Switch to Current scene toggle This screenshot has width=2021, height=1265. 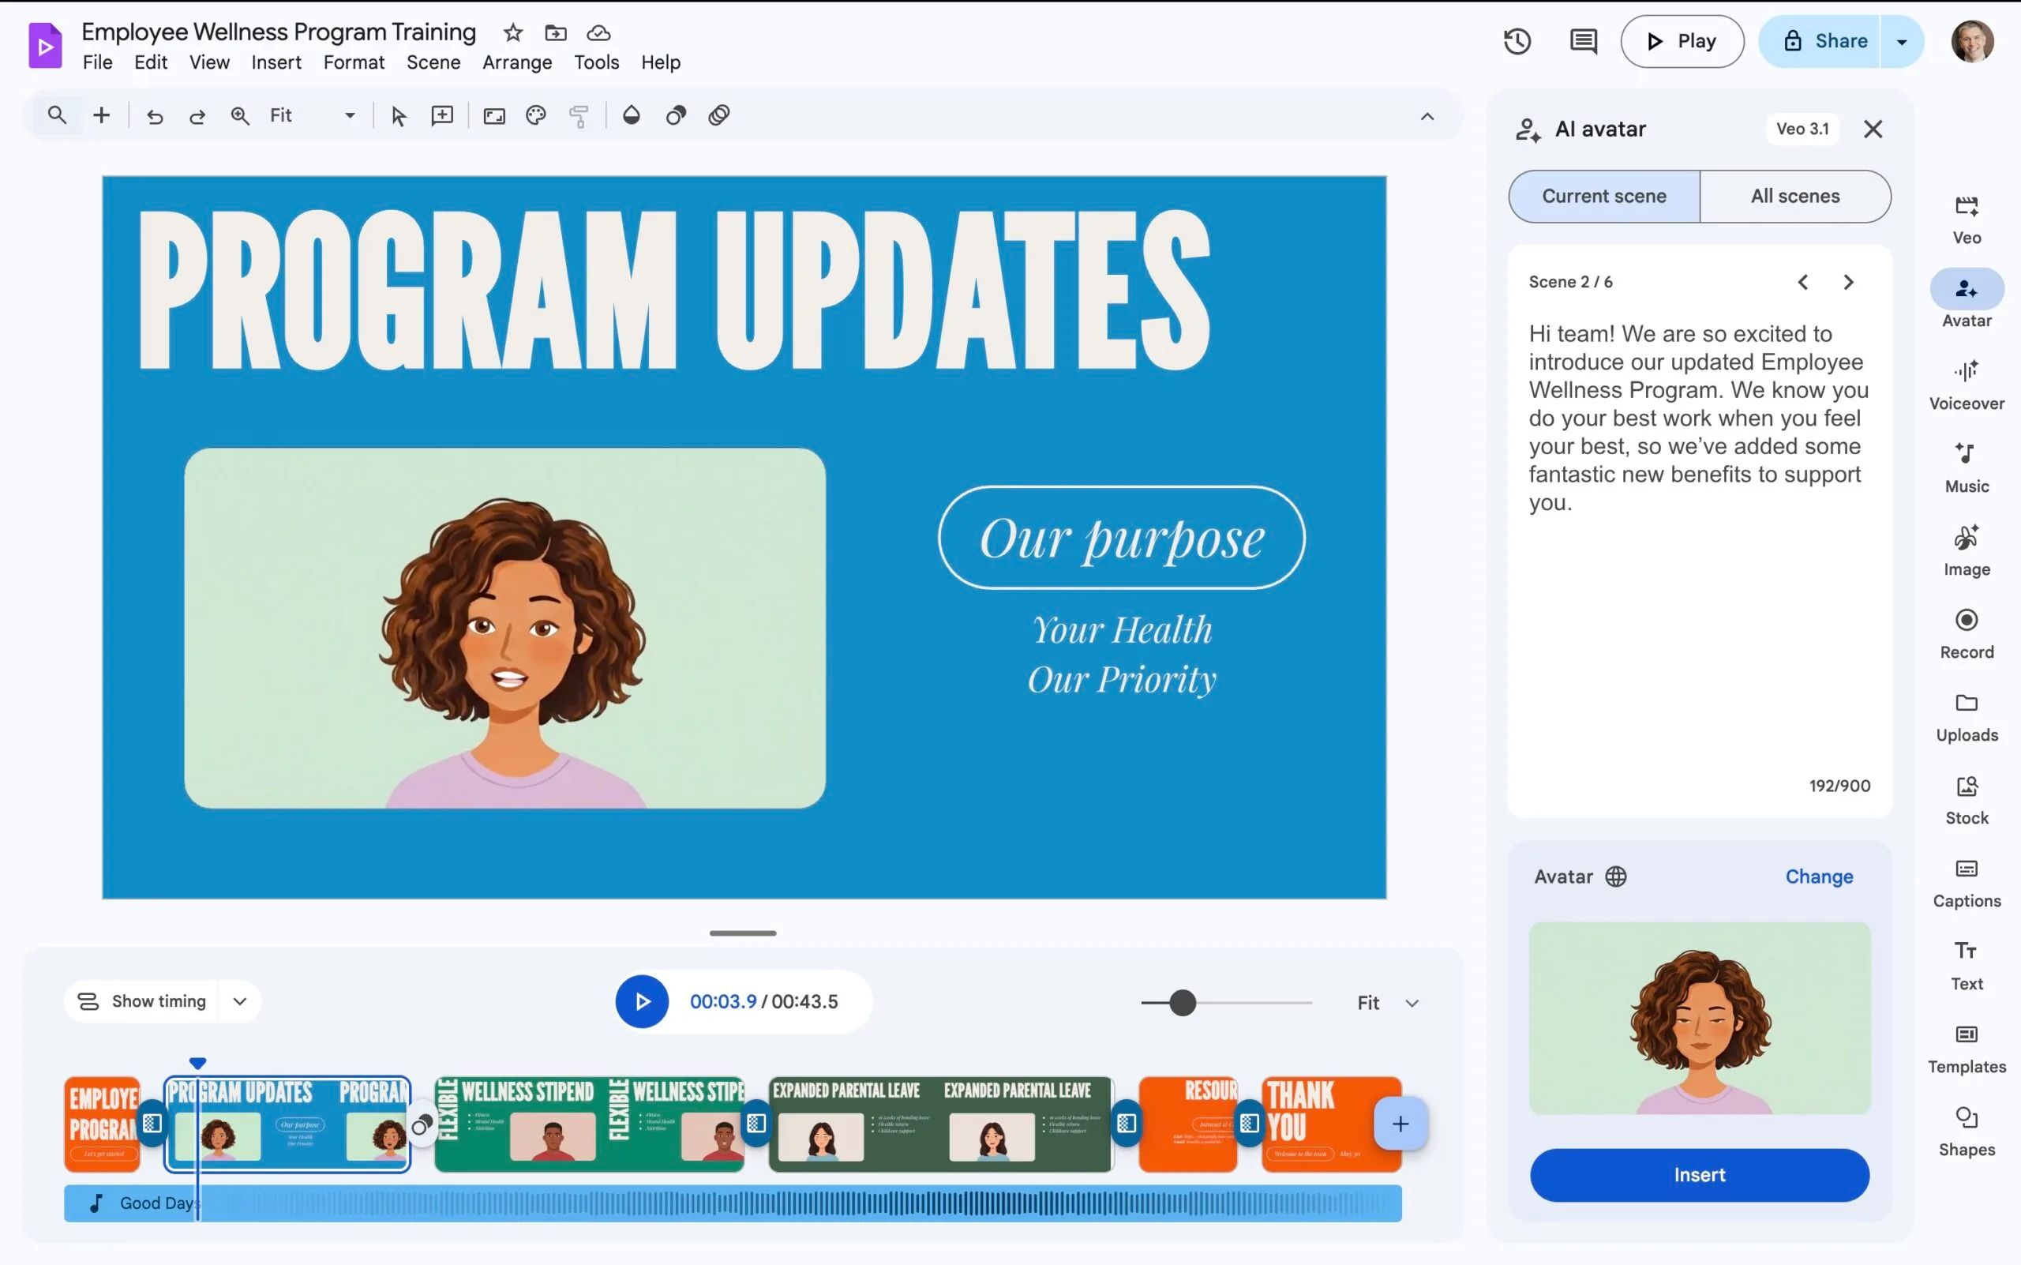pyautogui.click(x=1603, y=196)
